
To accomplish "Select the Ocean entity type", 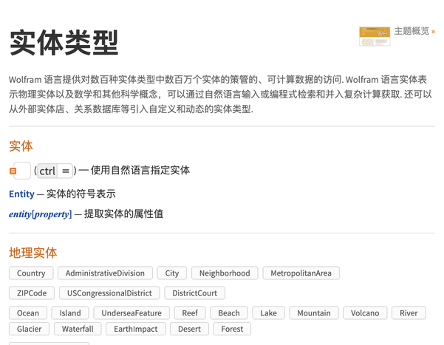I will 28,313.
